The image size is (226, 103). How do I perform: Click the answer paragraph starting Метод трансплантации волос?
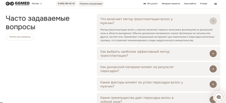click(x=157, y=35)
